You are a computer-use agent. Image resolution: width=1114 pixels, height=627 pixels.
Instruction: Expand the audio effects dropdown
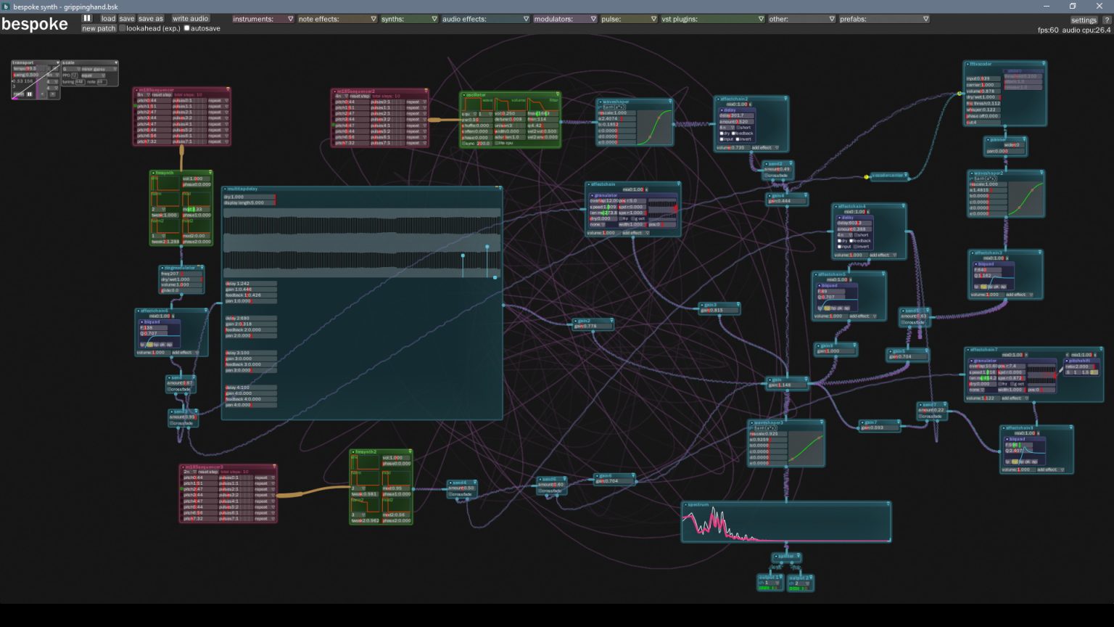[x=486, y=19]
